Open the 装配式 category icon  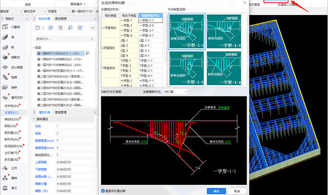(x=5, y=57)
